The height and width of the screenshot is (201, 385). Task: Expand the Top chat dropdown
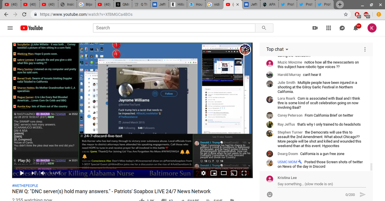(x=277, y=49)
